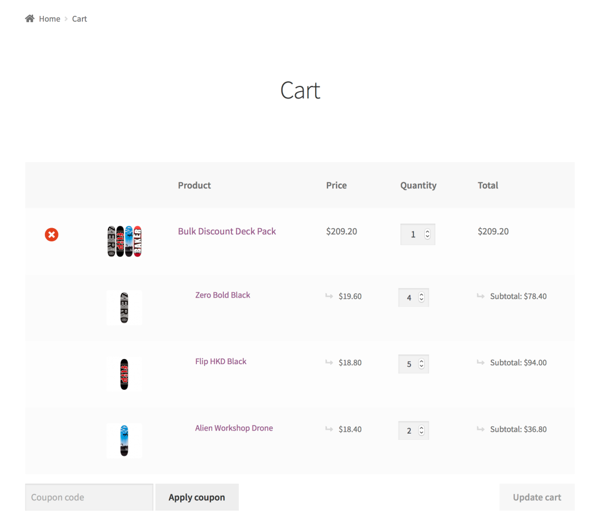Remove Bulk Discount Deck Pack from cart
Screen dimensions: 600x532
pyautogui.click(x=51, y=234)
